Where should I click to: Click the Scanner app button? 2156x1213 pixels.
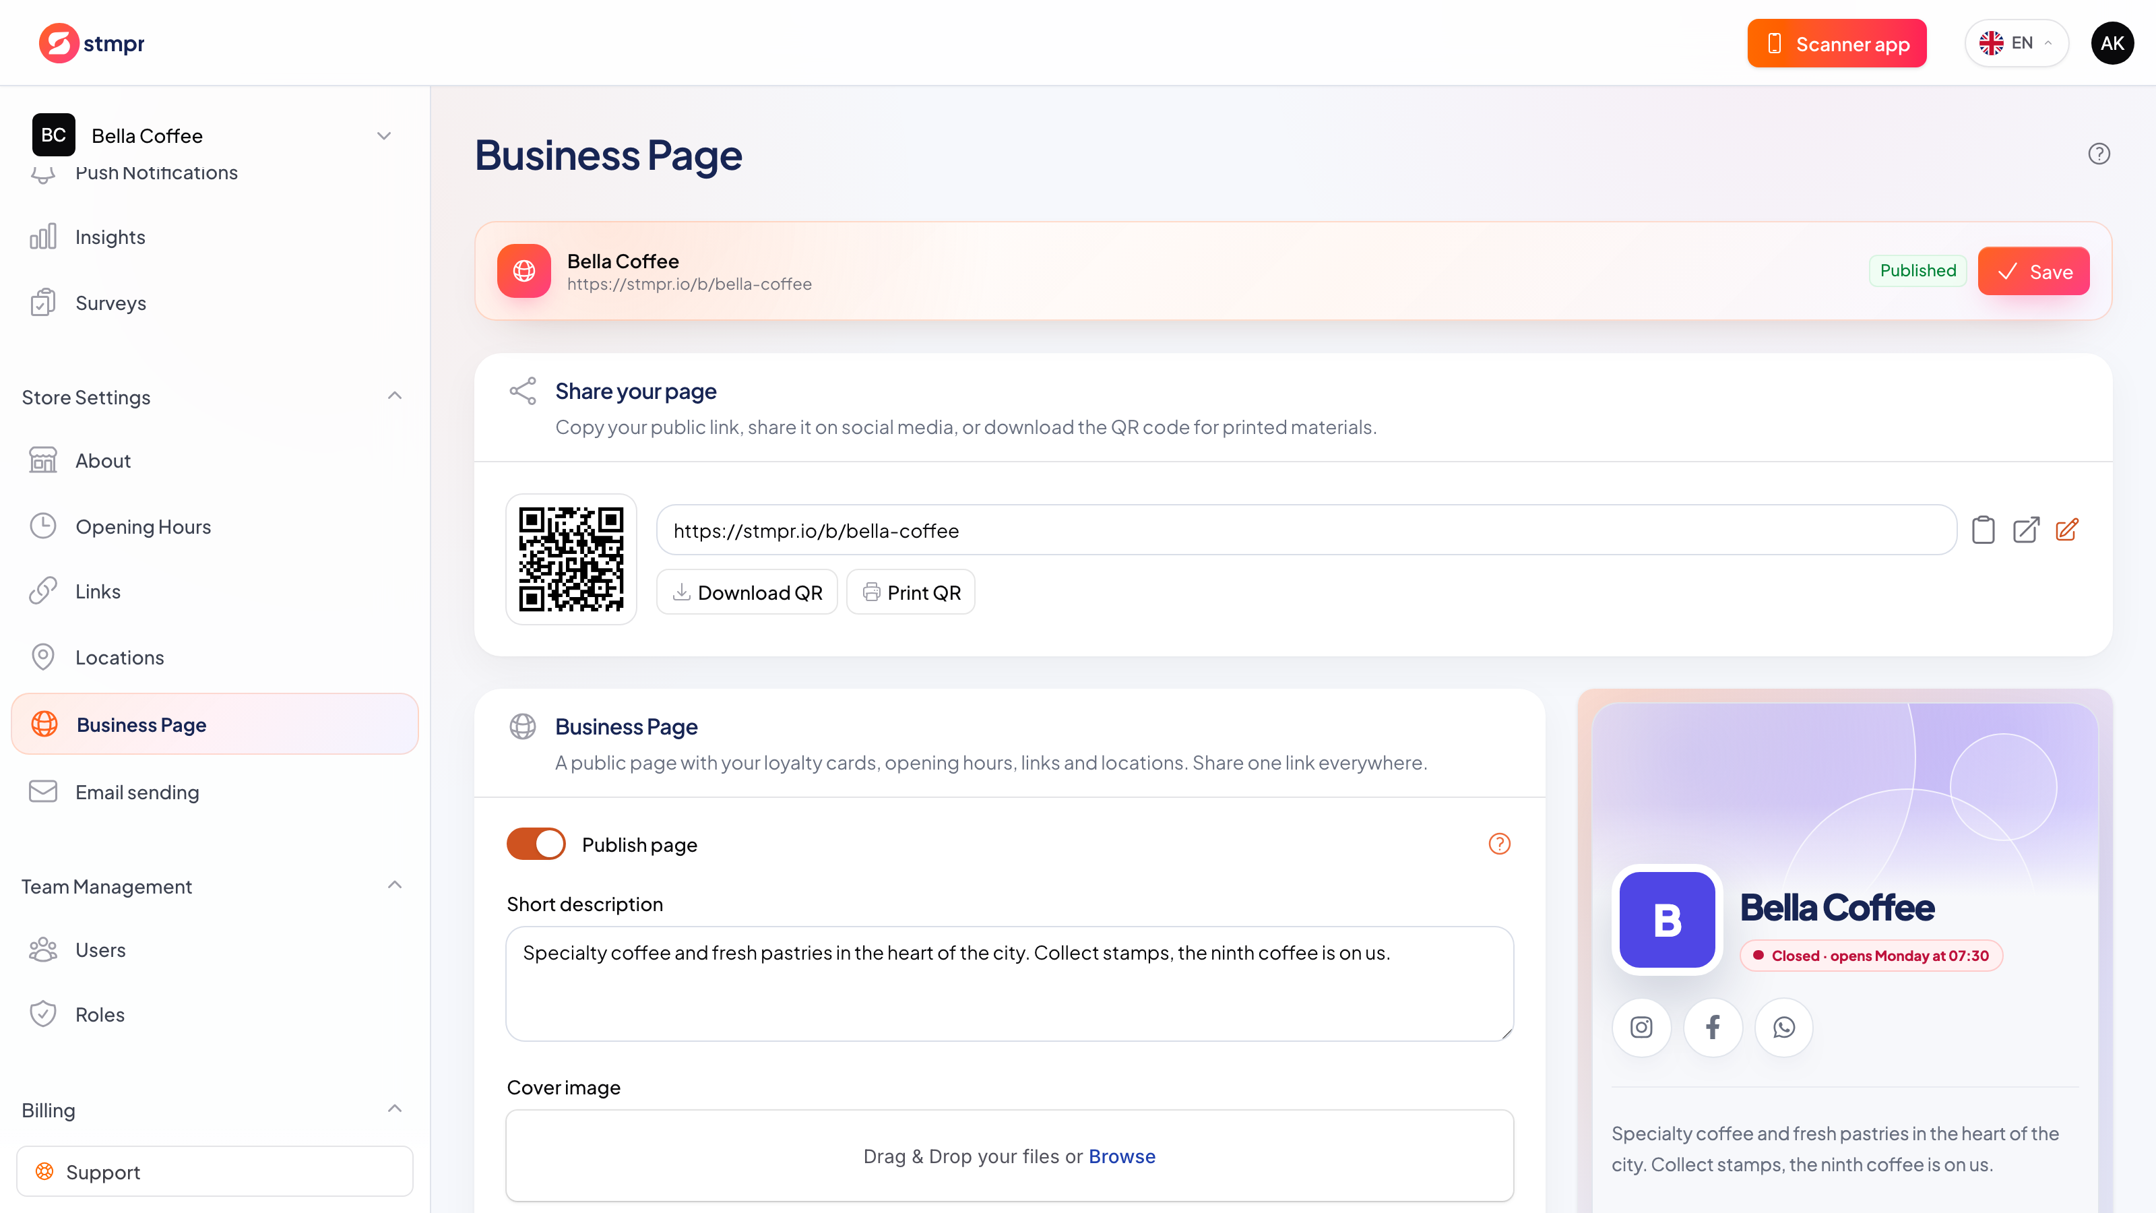tap(1836, 42)
